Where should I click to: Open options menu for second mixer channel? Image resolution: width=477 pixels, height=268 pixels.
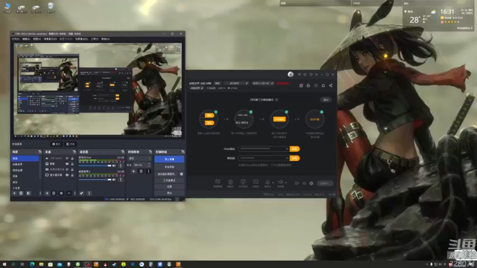point(121,180)
